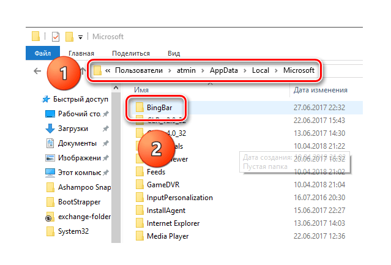Viewport: 391px width, 265px height.
Task: Click Microsoft in the address path
Action: coord(299,70)
